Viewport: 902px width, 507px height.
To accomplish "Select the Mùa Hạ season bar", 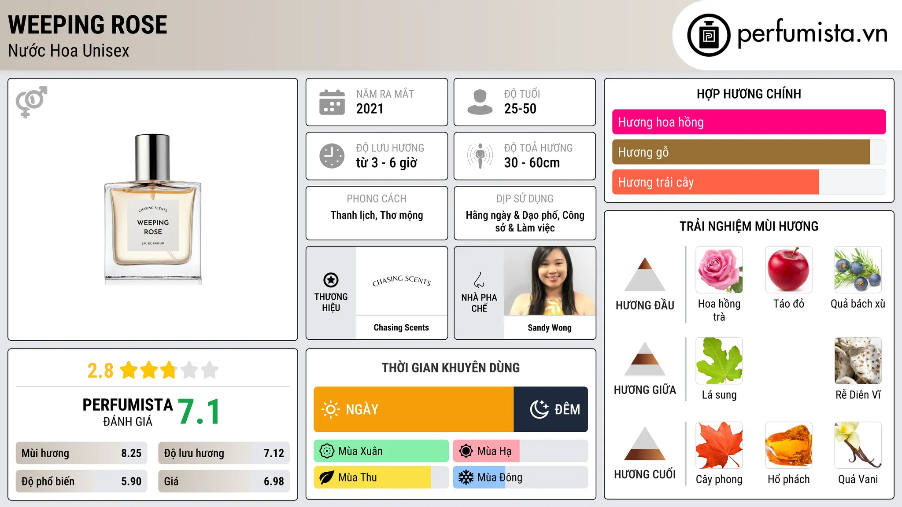I will 520,451.
